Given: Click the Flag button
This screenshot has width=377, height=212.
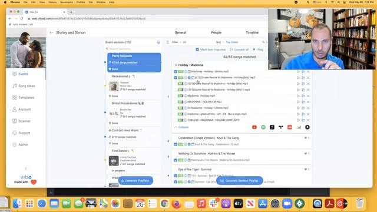Looking at the screenshot, I should 258,49.
